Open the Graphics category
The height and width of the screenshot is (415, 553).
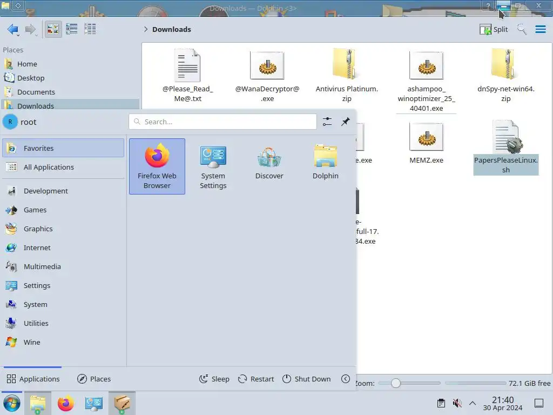click(63, 229)
